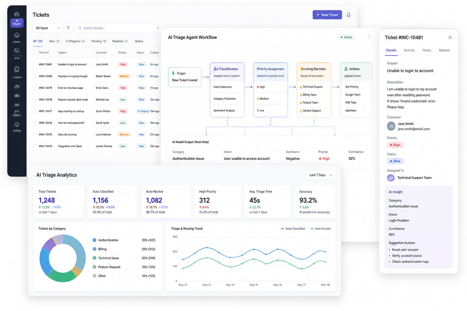
Task: Click the lightning Trigger icon in the workflow
Action: (x=173, y=73)
